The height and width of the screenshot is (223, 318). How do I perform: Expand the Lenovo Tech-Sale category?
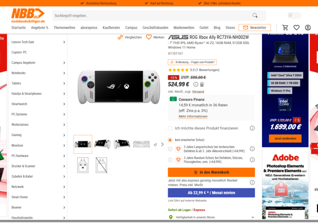(x=64, y=42)
